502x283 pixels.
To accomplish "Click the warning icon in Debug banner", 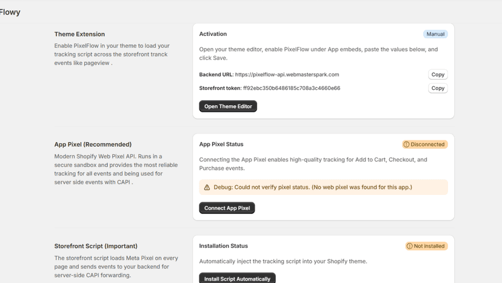I will (207, 188).
